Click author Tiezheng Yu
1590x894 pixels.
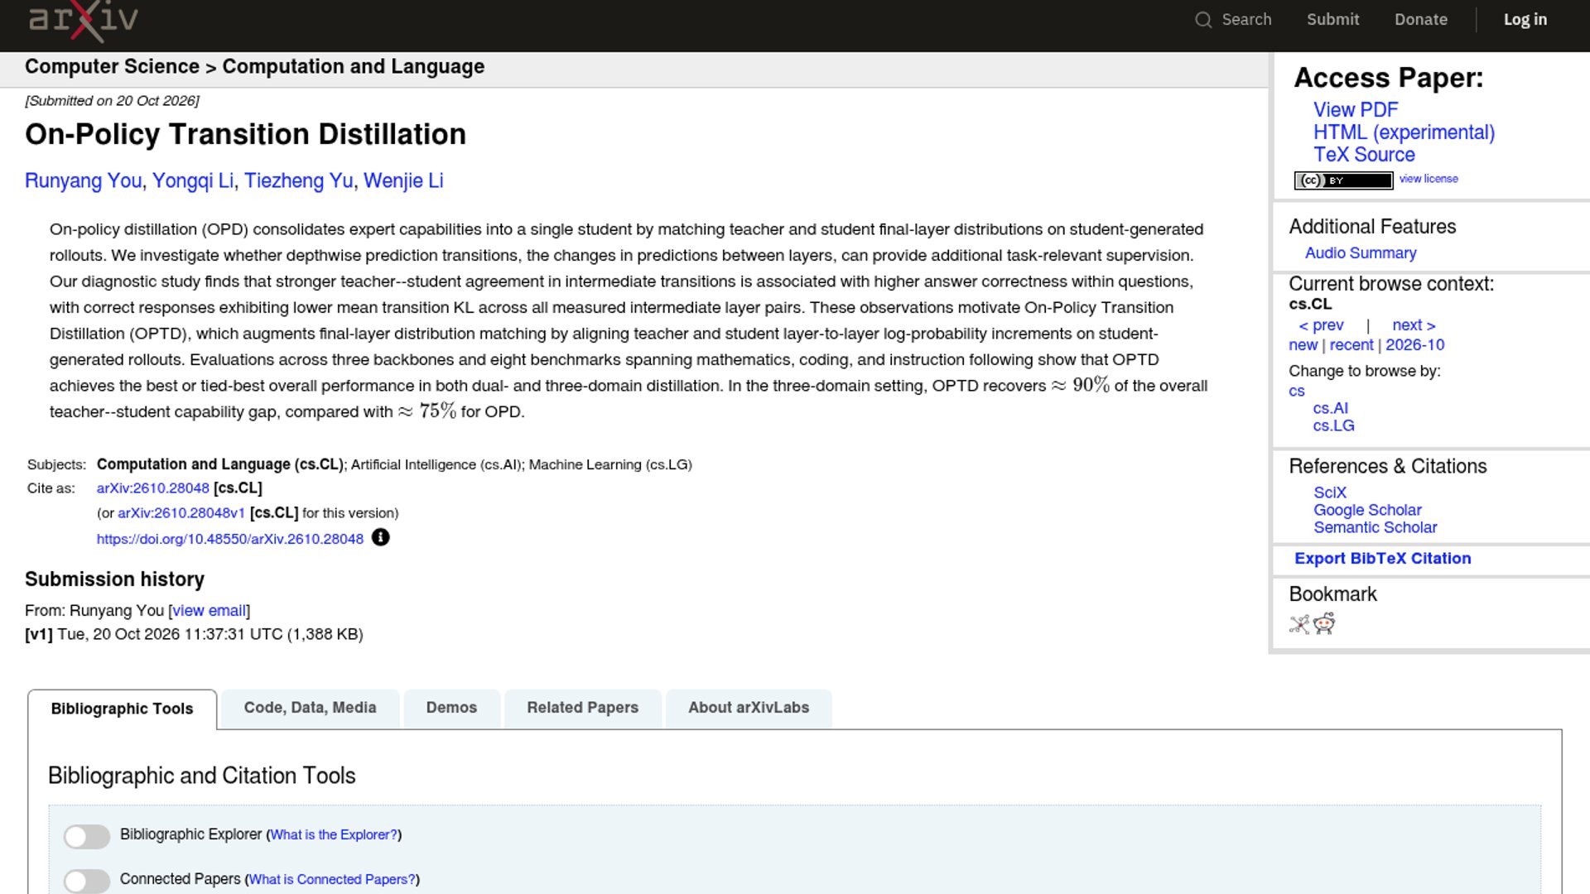[x=298, y=180]
